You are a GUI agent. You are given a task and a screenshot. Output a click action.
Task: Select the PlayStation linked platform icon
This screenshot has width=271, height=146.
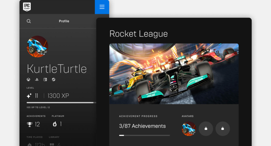click(x=37, y=80)
